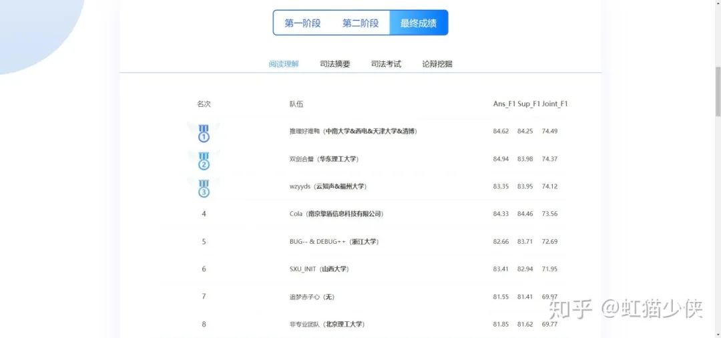
Task: Select team 双剑合璧 from 华东理工大学
Action: coord(324,159)
